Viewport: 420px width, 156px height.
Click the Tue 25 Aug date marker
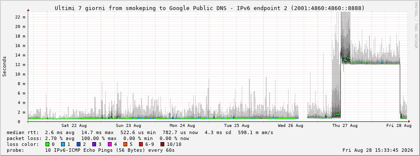click(236, 126)
